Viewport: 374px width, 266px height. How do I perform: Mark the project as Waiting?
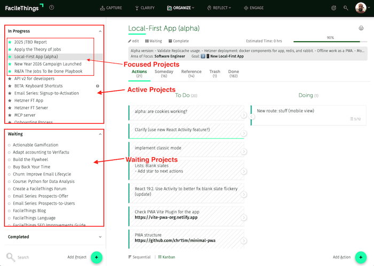pyautogui.click(x=154, y=41)
